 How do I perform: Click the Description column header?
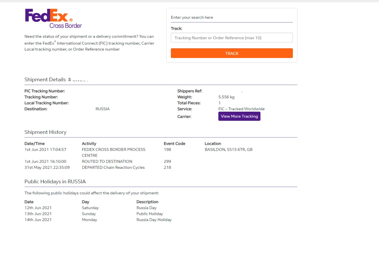147,202
